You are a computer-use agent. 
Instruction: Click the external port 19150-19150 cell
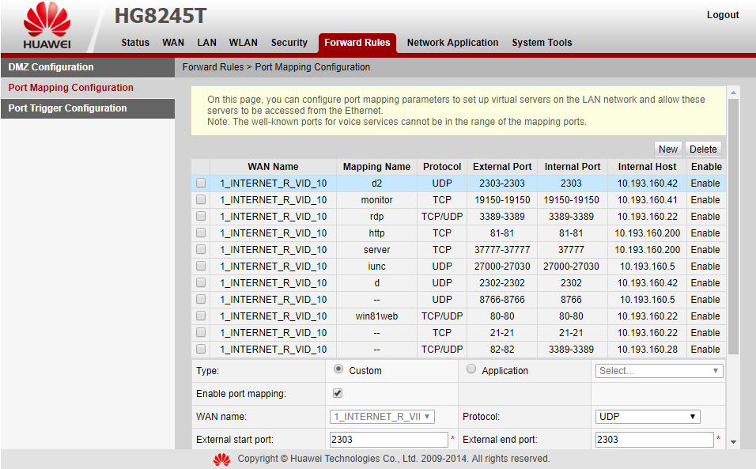[502, 200]
